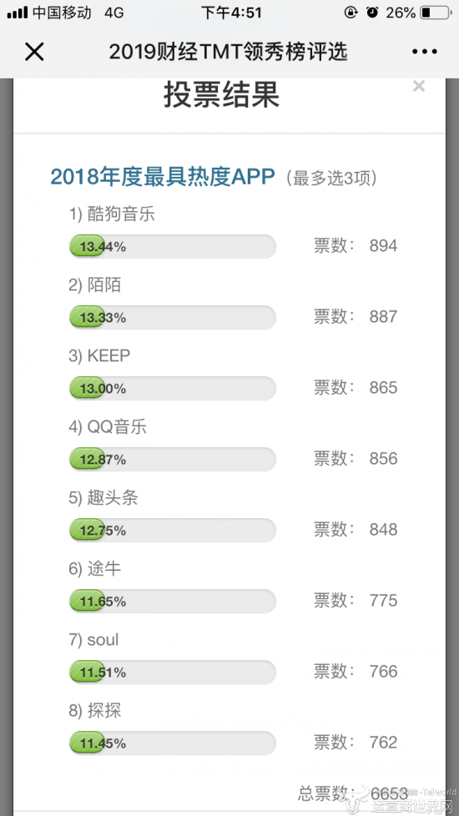Click the 探探 11.45% progress bar
Viewport: 459px width, 816px height.
coord(172,743)
